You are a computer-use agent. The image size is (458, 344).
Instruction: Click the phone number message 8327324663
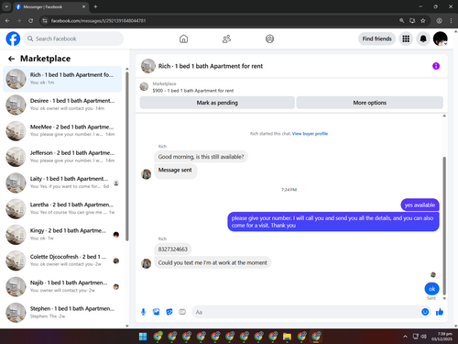point(173,250)
